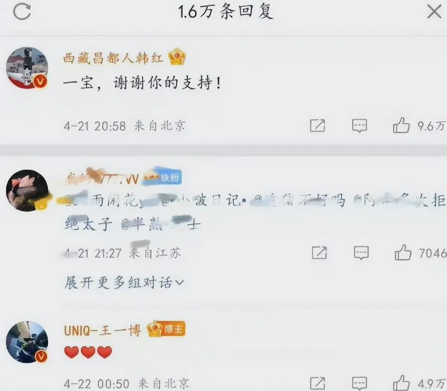Open the avatar of the 铁粉 commenter
Screen dimensions: 447x391
pyautogui.click(x=27, y=190)
